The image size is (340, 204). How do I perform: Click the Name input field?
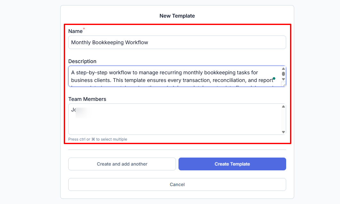point(177,42)
